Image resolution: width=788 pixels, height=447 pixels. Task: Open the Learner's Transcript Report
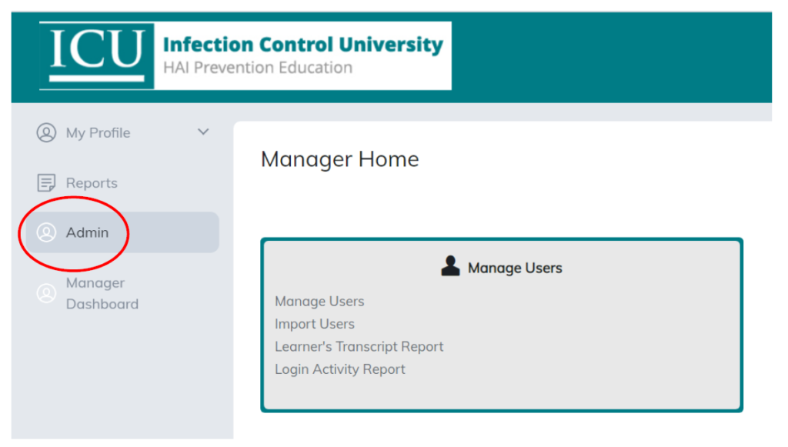pyautogui.click(x=359, y=346)
